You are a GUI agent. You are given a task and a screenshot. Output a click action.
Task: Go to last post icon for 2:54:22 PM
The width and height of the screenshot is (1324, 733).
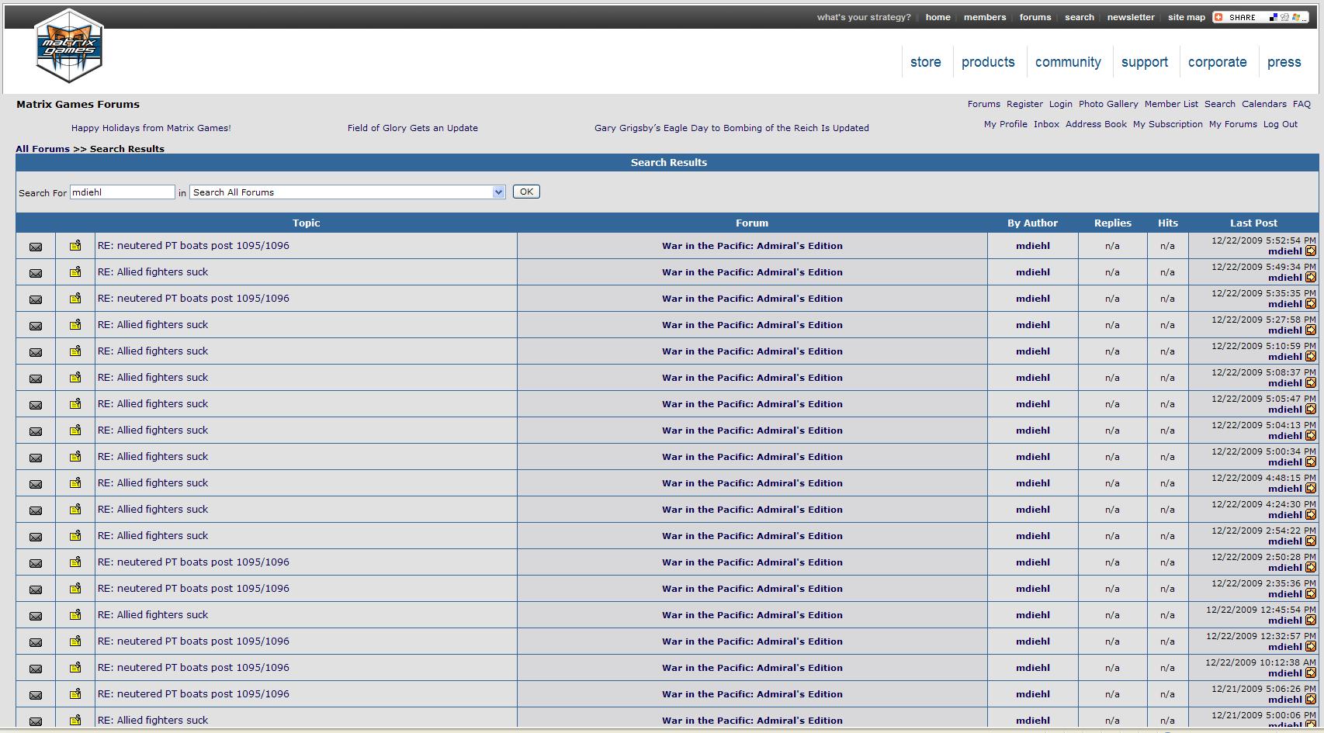(1311, 541)
